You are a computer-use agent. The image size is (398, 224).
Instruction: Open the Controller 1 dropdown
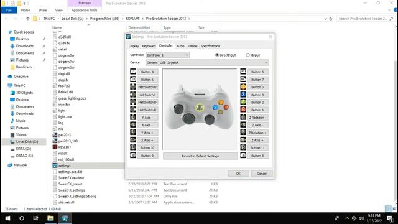167,55
